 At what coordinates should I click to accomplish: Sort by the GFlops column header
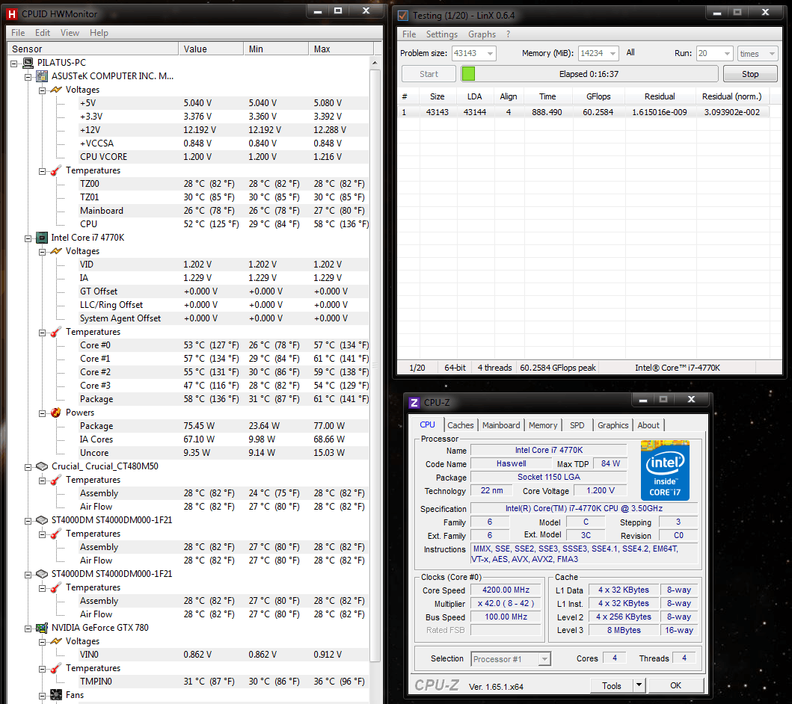598,96
